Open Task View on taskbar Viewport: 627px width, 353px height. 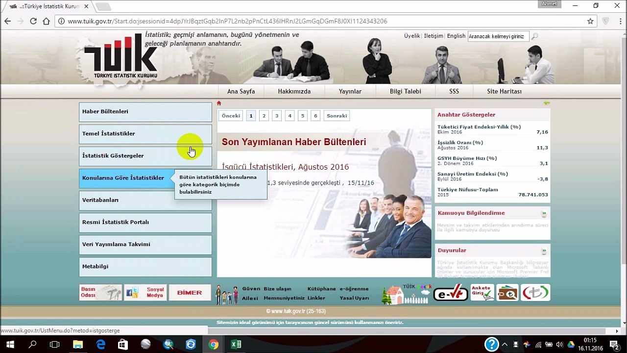[54, 344]
